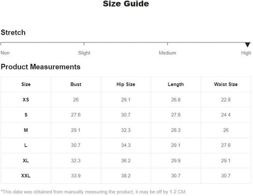Click the XL bust value 32.3

[76, 161]
